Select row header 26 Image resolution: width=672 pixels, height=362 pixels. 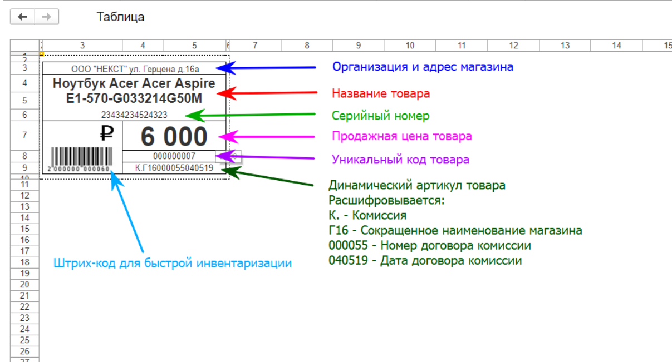point(25,351)
